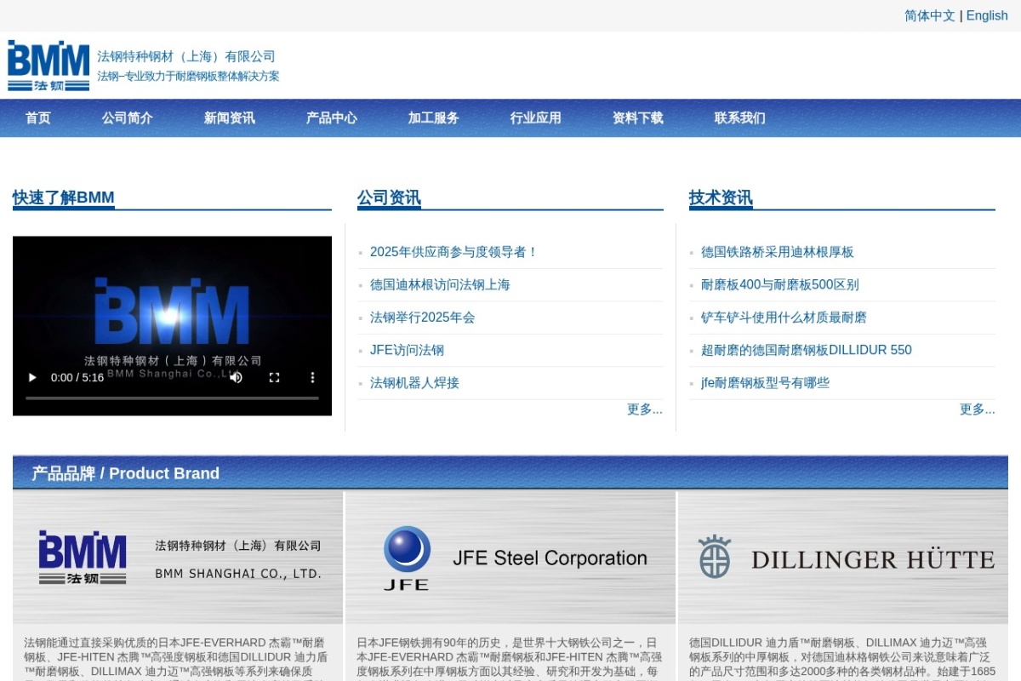Click the BMM Shanghai Co. brand banner
Image resolution: width=1021 pixels, height=681 pixels.
pyautogui.click(x=179, y=558)
